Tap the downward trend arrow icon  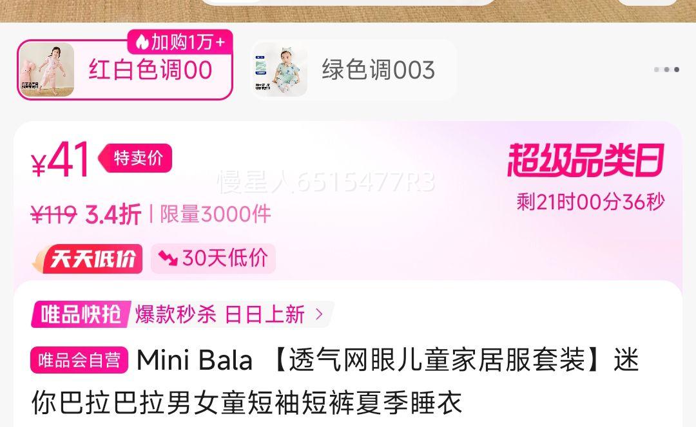click(x=168, y=258)
